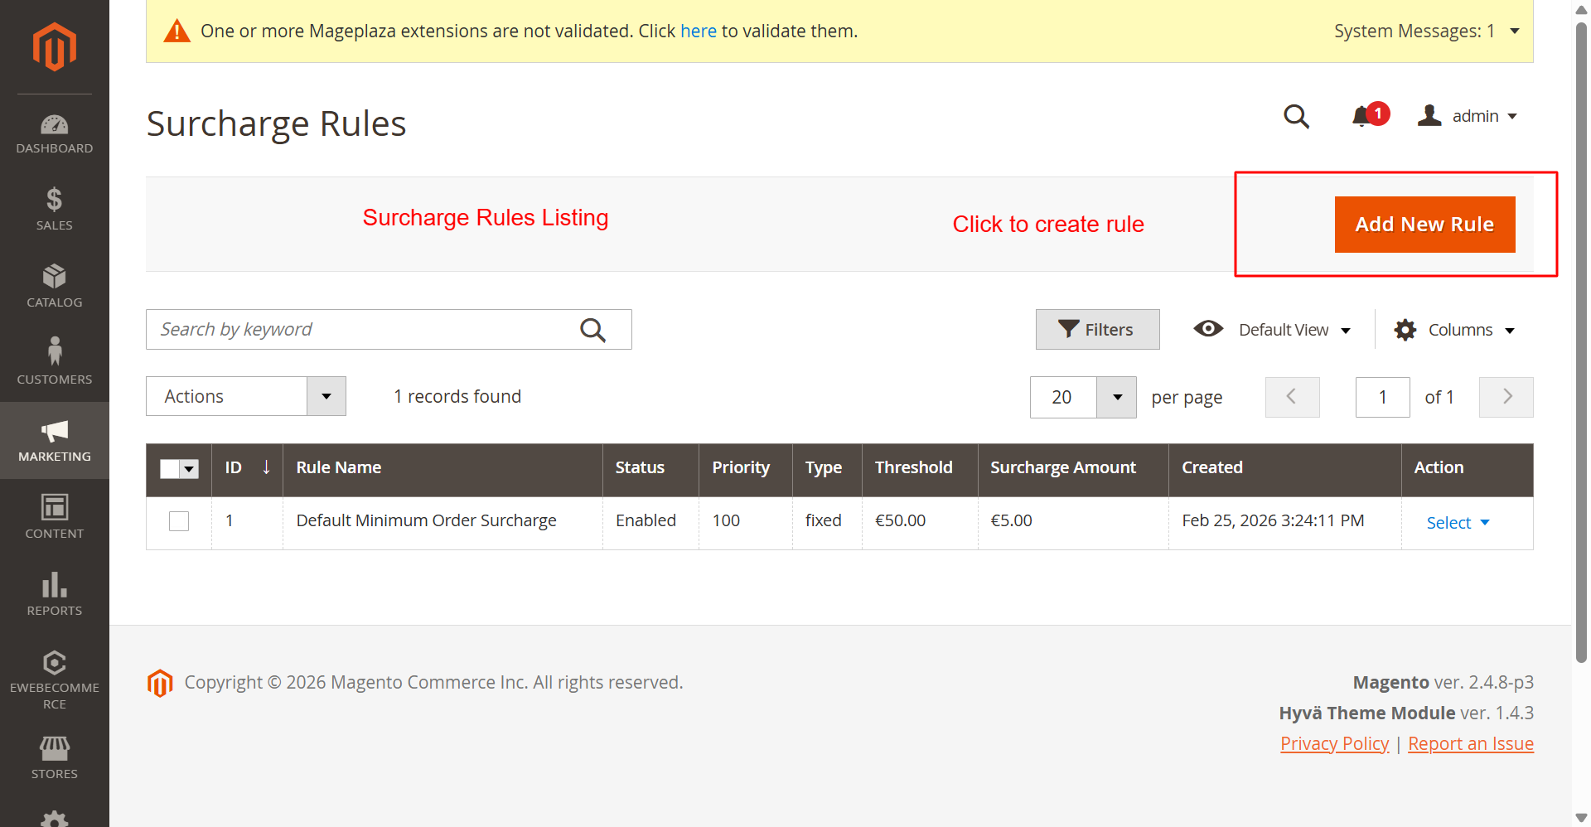Click the Magento logo in sidebar

tap(55, 47)
